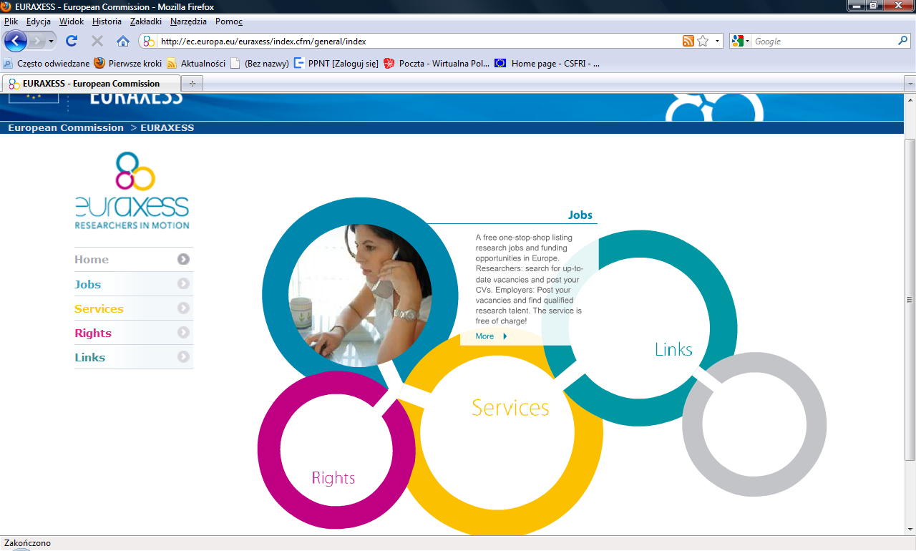Click the arrow icon beside Home
Viewport: 916px width, 551px height.
[x=184, y=259]
